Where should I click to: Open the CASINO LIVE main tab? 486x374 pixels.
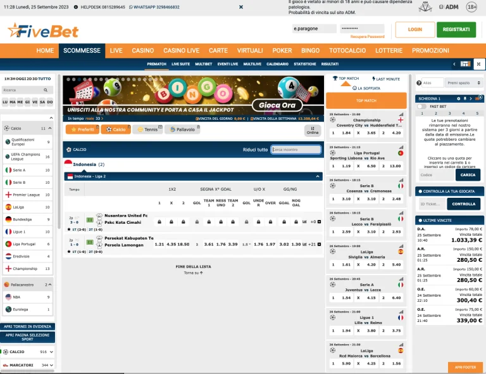[182, 51]
